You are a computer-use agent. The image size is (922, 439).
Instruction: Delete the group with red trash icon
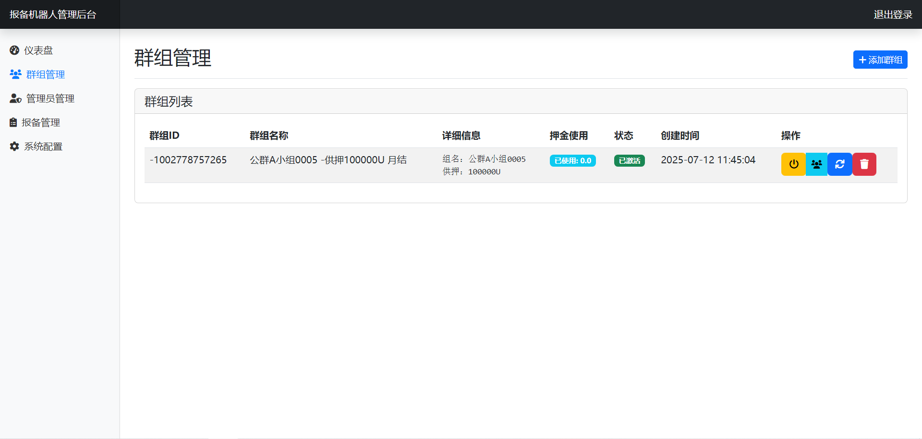point(864,164)
